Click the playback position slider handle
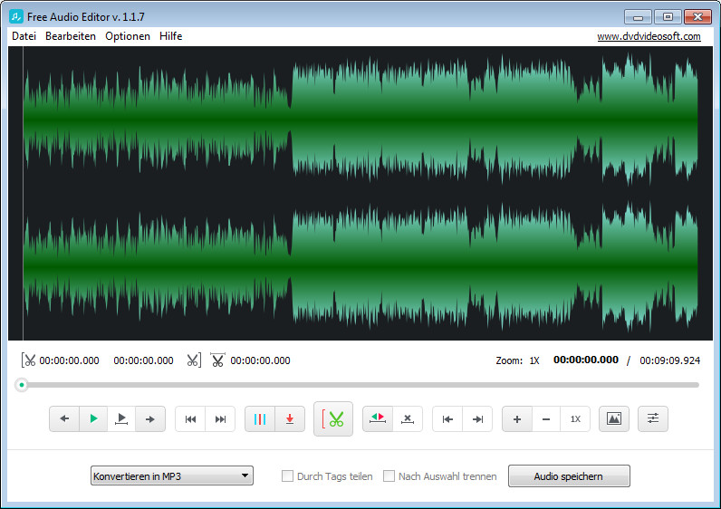The height and width of the screenshot is (509, 721). [22, 385]
